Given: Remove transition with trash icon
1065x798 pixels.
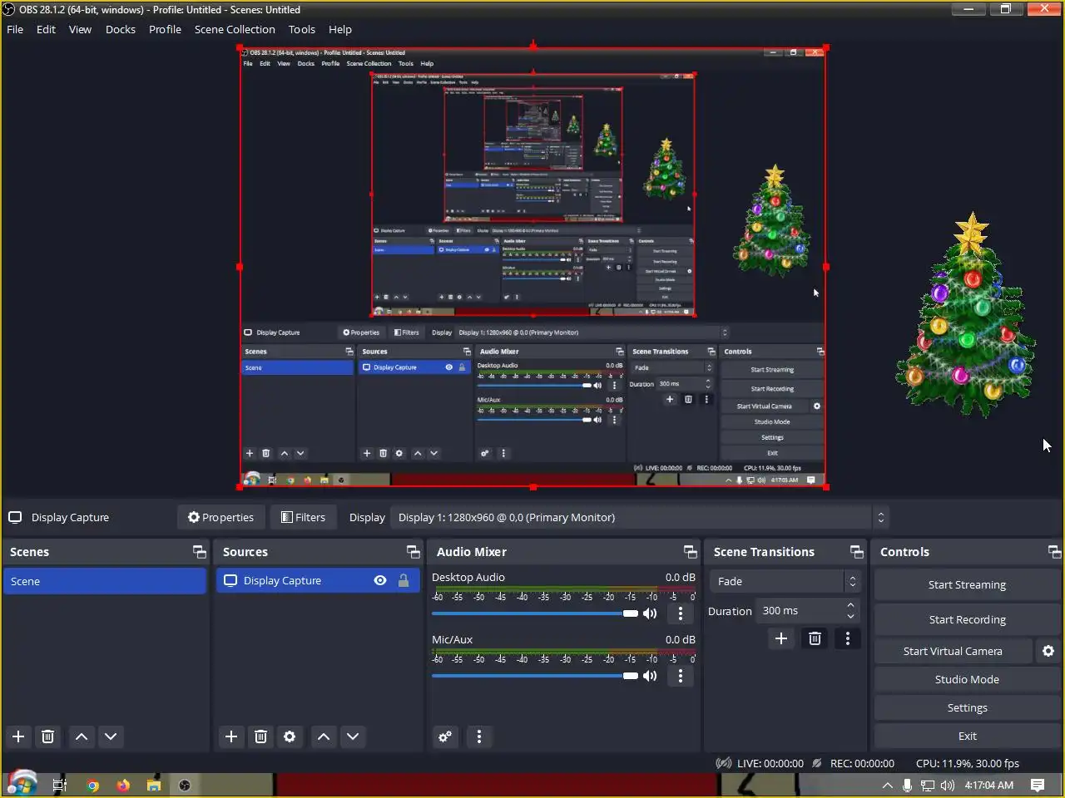Looking at the screenshot, I should click(815, 638).
